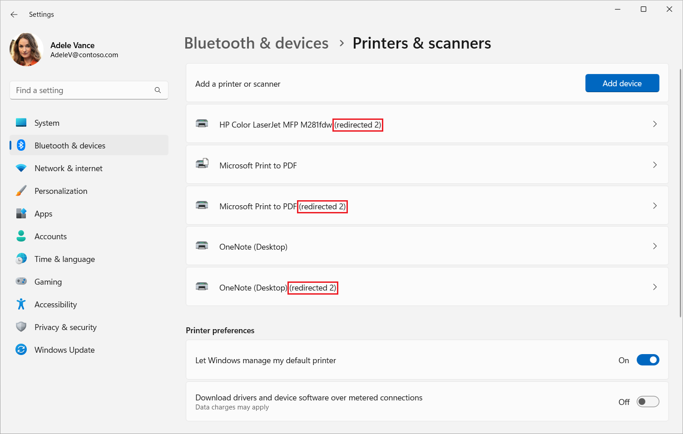The width and height of the screenshot is (683, 434).
Task: Click the Gaming controller icon
Action: [x=21, y=281]
